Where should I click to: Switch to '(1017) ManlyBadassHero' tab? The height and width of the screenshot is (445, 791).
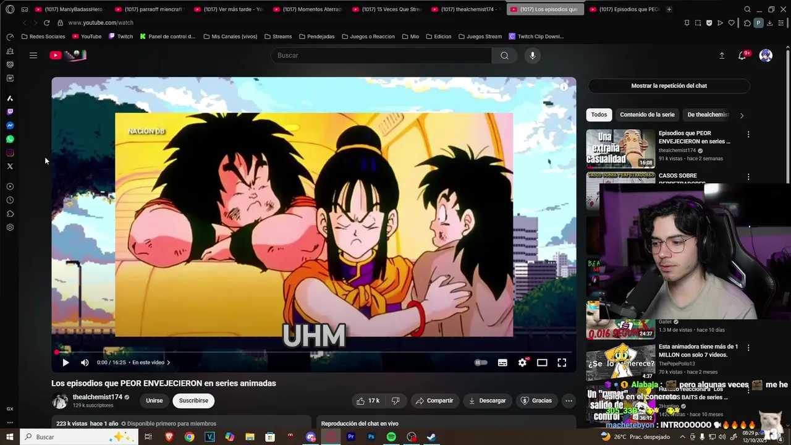[68, 9]
